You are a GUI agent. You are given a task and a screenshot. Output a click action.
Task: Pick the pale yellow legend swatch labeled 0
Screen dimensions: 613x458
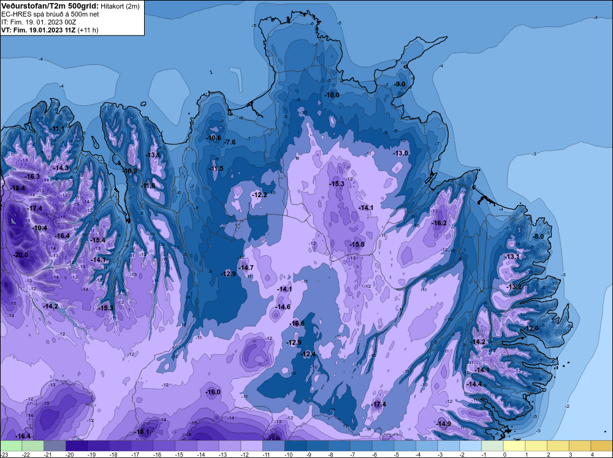[x=514, y=446]
